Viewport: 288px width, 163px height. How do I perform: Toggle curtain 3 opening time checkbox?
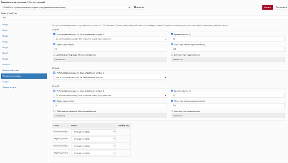(x=172, y=91)
